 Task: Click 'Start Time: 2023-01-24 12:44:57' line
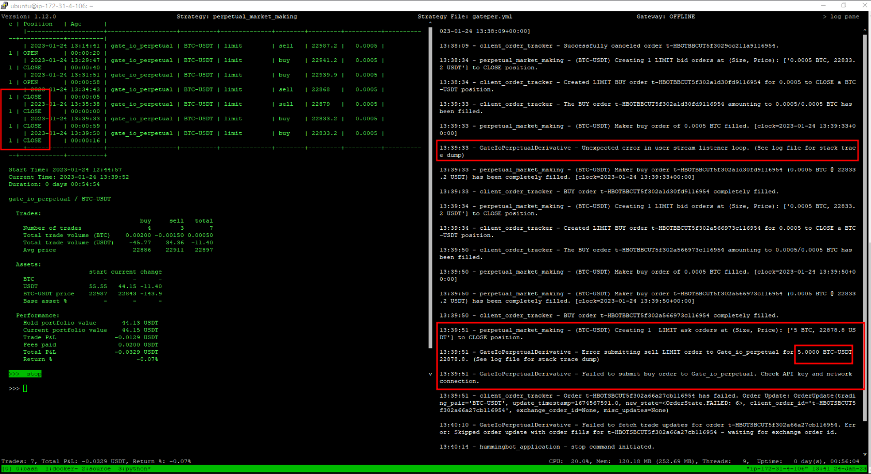[65, 169]
